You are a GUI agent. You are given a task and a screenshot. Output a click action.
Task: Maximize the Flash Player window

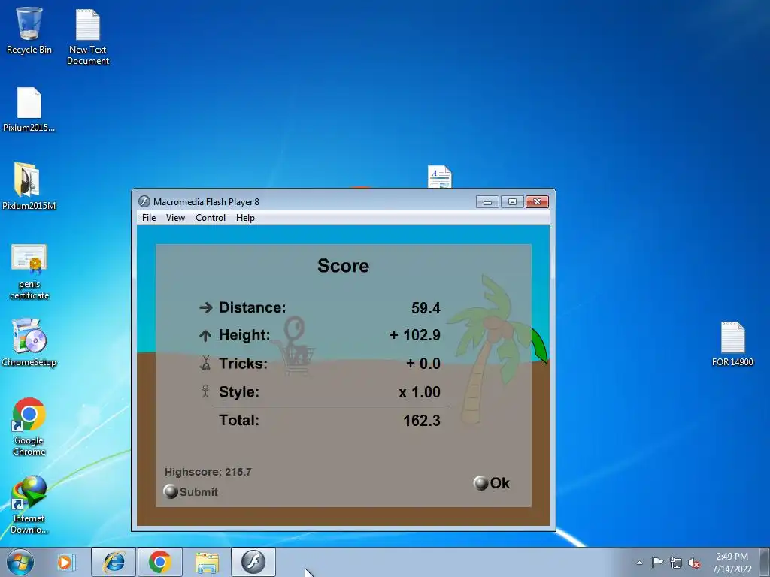coord(511,201)
